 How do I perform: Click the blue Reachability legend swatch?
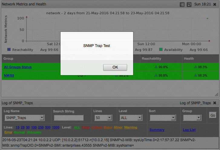coord(9,50)
